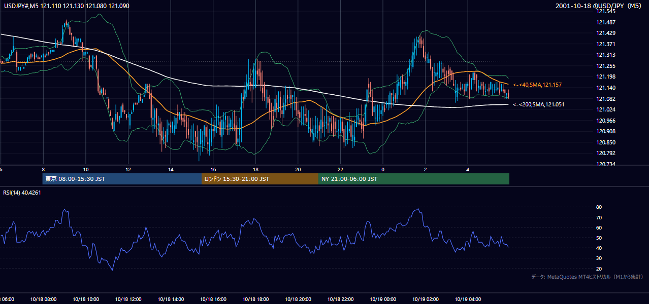Click hour label 10 under the price chart
Viewport: 649px width, 304px height.
coord(85,169)
